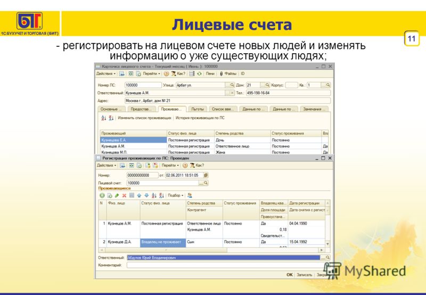Click magnifier icon beside Лицевой счет field

point(206,183)
